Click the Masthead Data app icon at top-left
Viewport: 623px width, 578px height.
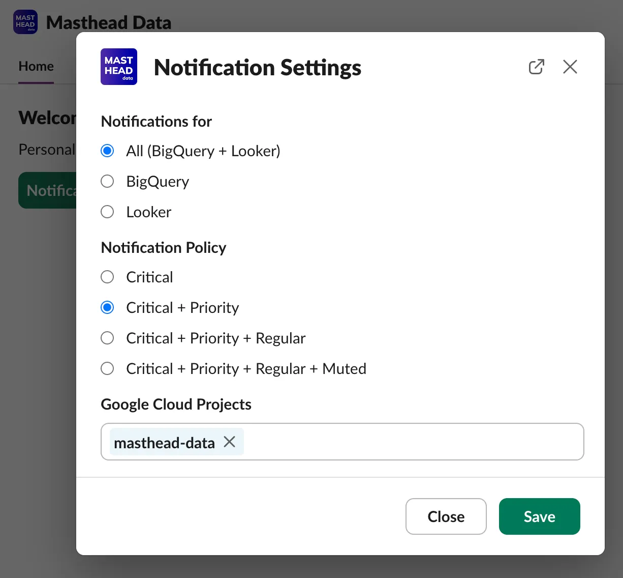click(x=25, y=22)
